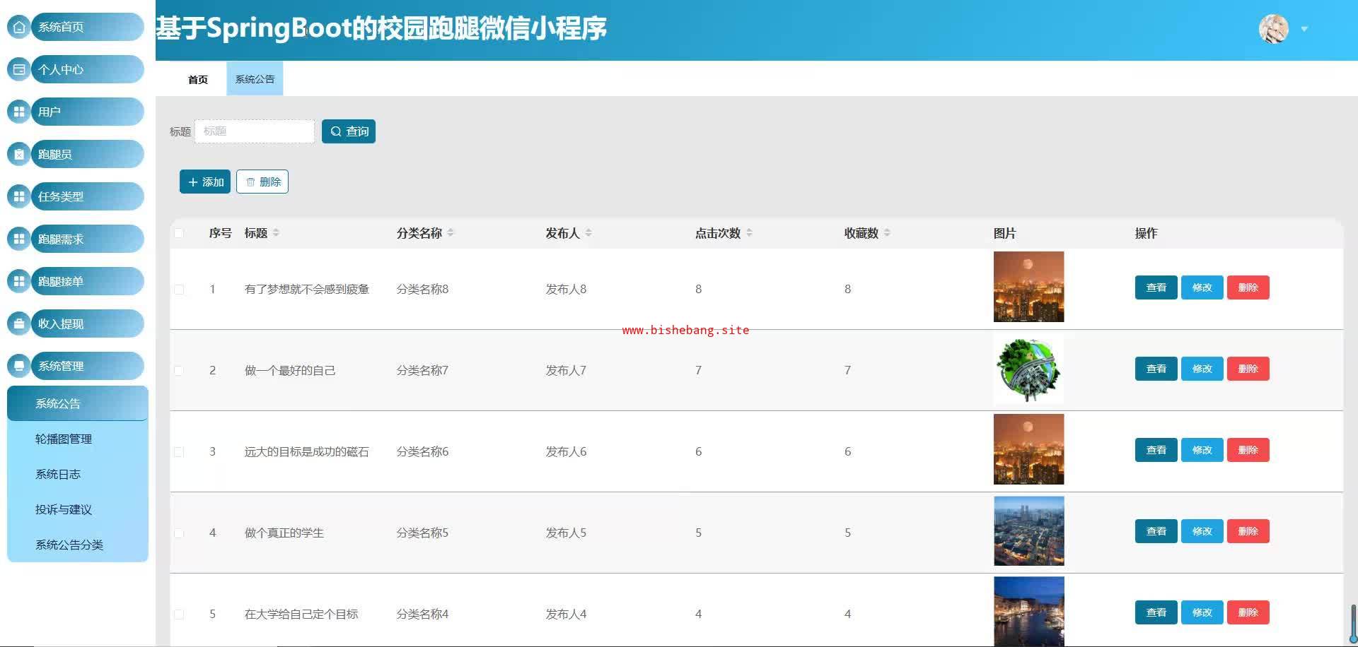Select checkbox for row 有了梦想就不会感到疲惫
This screenshot has height=647, width=1358.
179,290
